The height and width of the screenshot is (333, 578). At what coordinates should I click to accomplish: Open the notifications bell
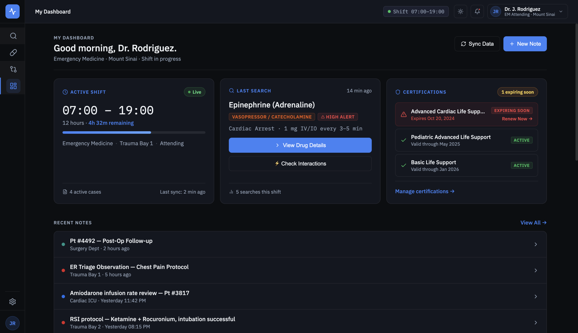coord(477,12)
